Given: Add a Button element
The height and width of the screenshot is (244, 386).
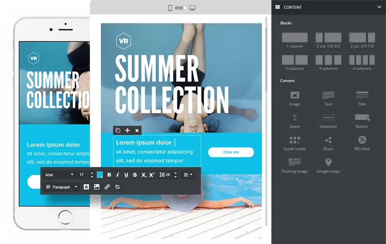Looking at the screenshot, I should click(x=362, y=121).
